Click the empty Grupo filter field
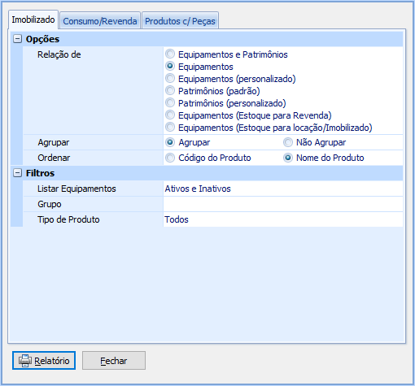 click(283, 204)
